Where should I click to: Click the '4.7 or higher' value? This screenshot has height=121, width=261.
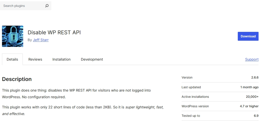pyautogui.click(x=249, y=106)
